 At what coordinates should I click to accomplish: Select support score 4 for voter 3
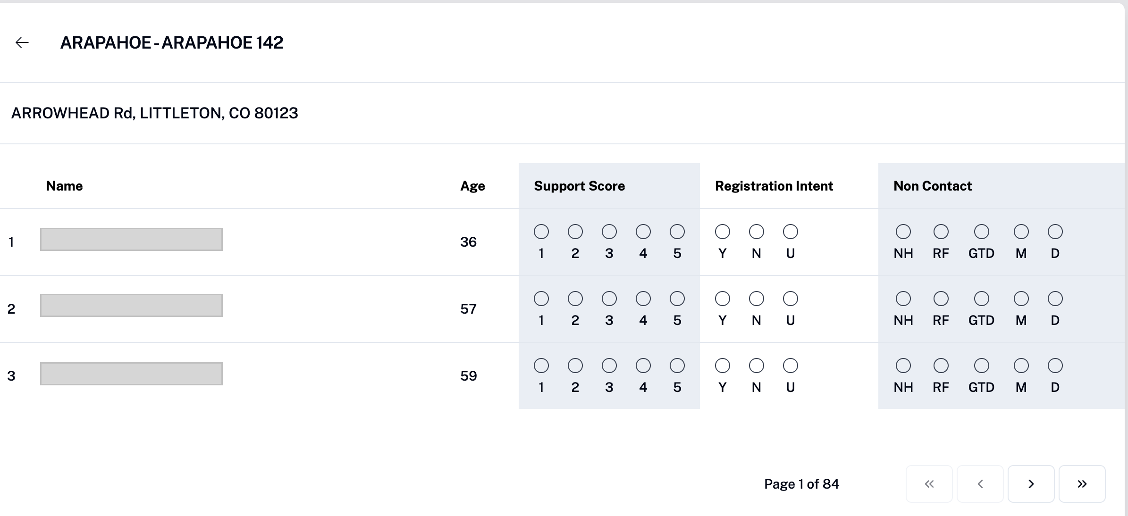[643, 366]
